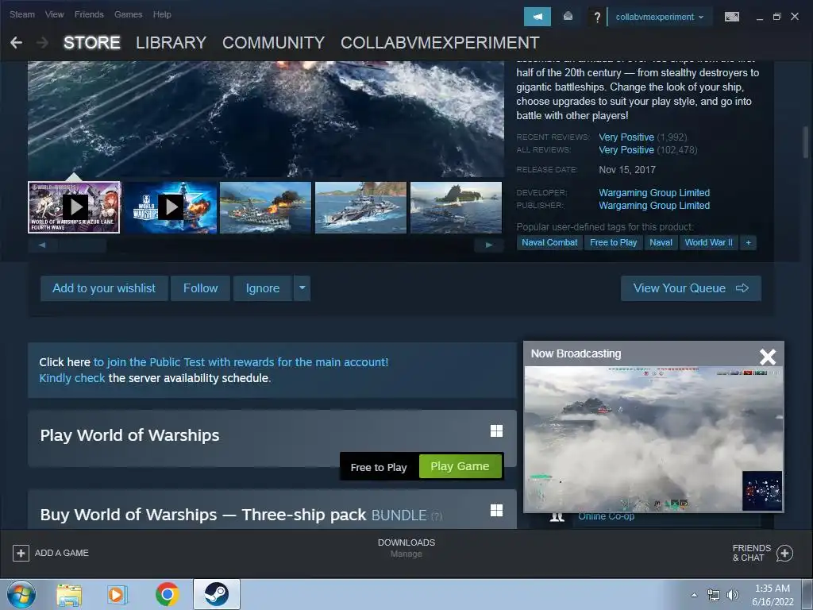Open File Explorer from the taskbar

[69, 594]
